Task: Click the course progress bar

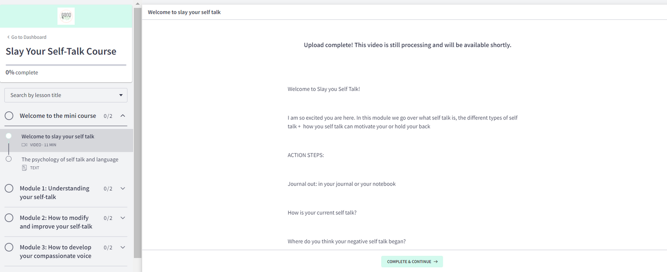Action: pos(66,65)
